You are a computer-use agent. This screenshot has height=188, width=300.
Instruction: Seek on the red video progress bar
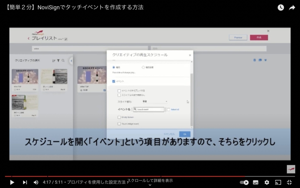click(150, 176)
